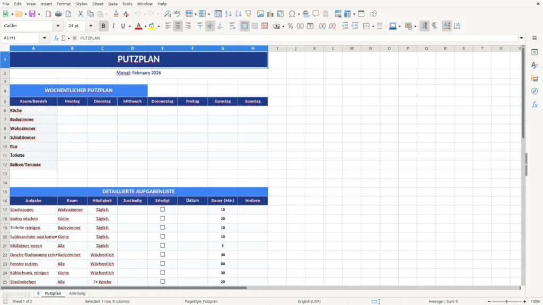
Task: Check Erledigt box for Toilette reinigen
Action: [x=162, y=228]
